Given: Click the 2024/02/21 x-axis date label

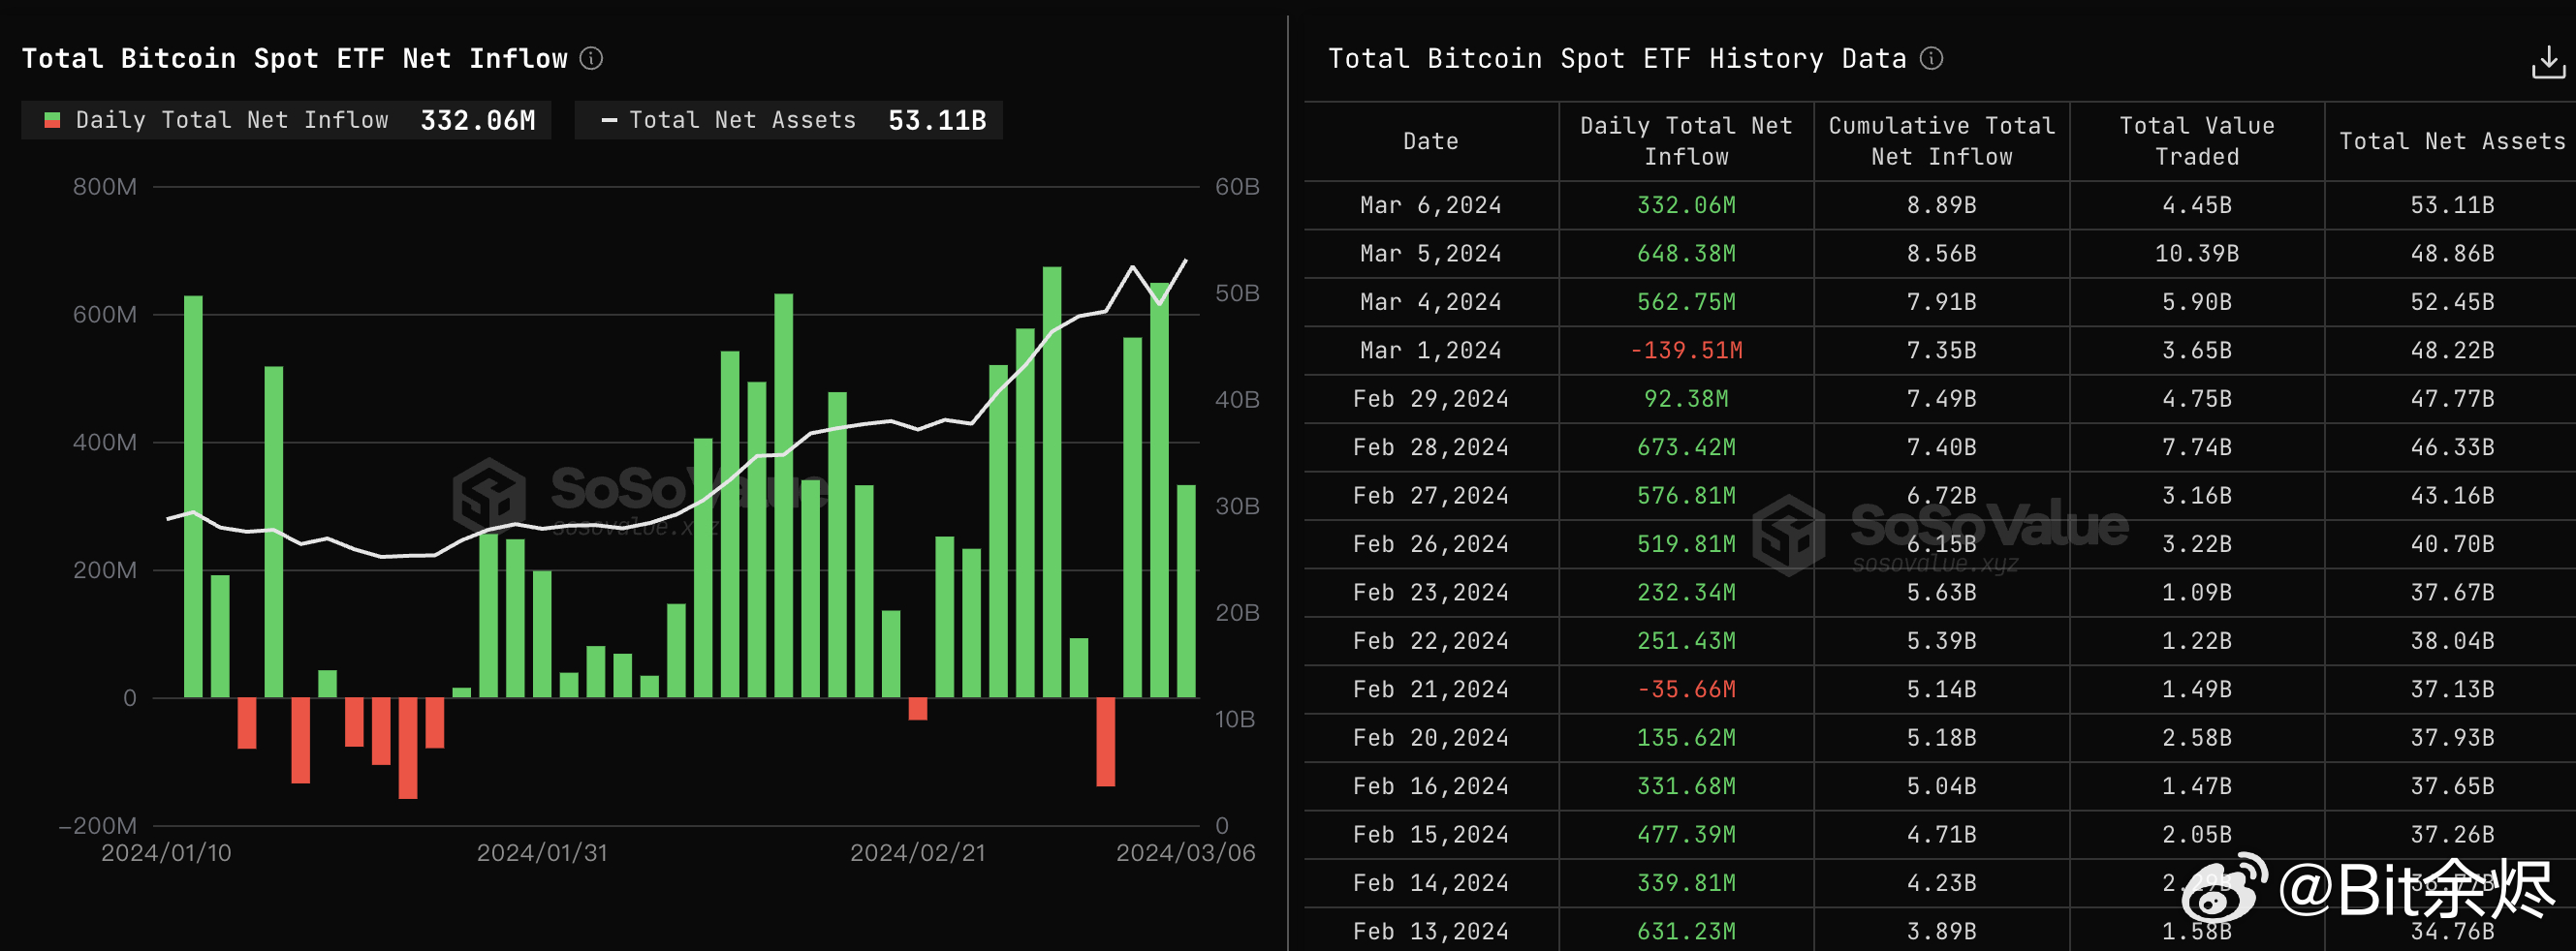Looking at the screenshot, I should point(917,853).
